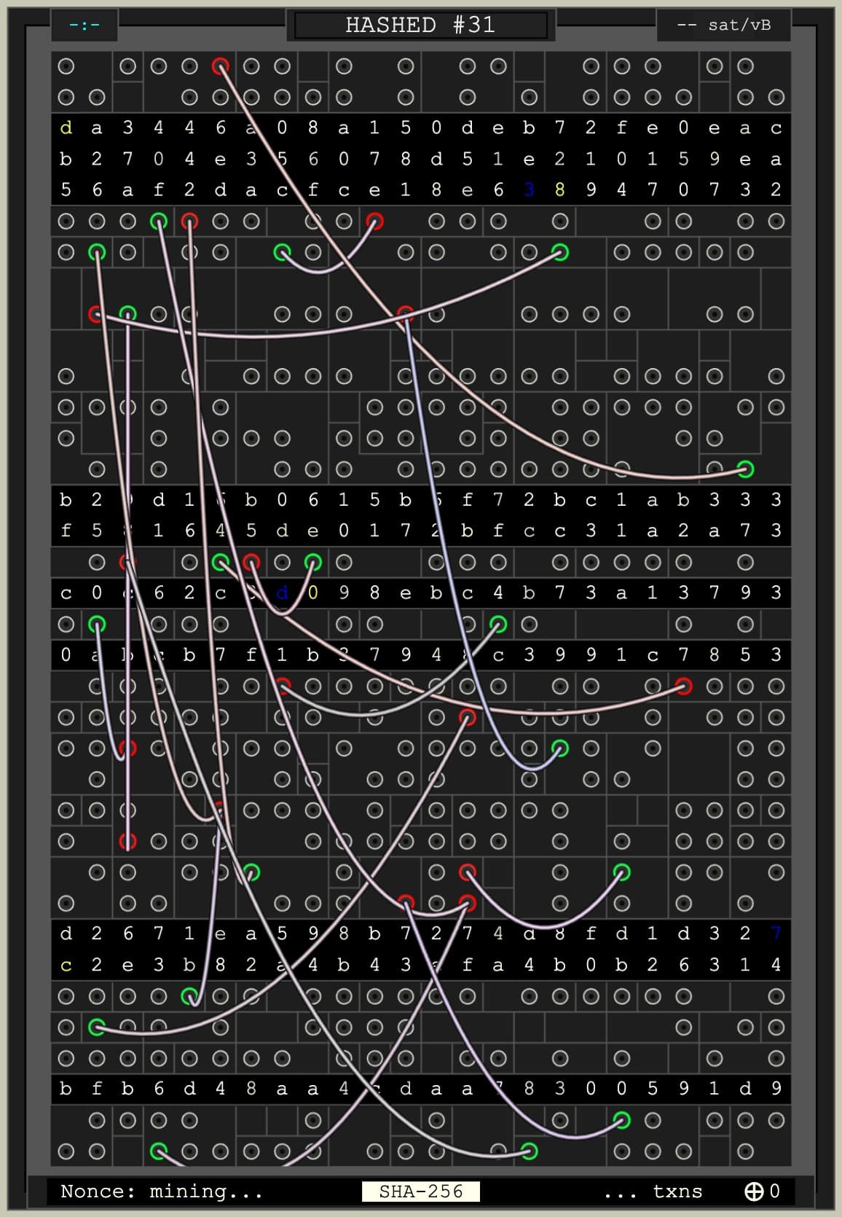The height and width of the screenshot is (1217, 842).
Task: Click the HASHED #31 title plate
Action: click(x=420, y=25)
